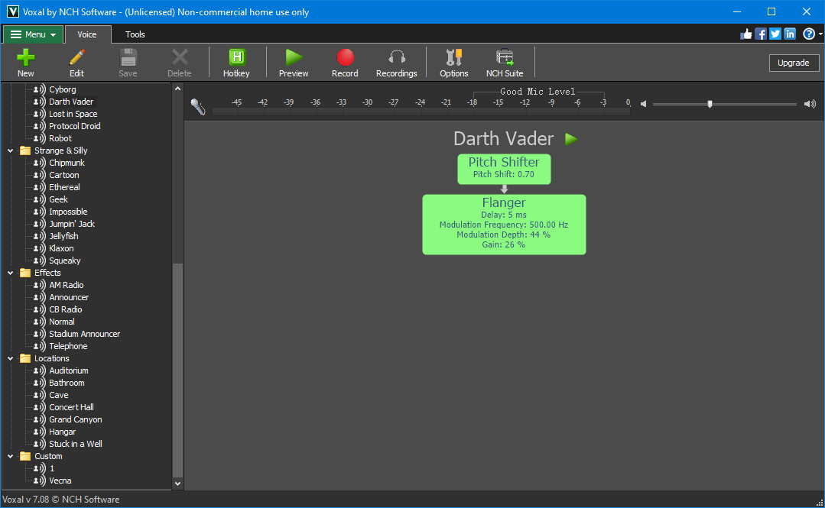Select the Cyborg voice
The width and height of the screenshot is (825, 508).
(x=63, y=90)
